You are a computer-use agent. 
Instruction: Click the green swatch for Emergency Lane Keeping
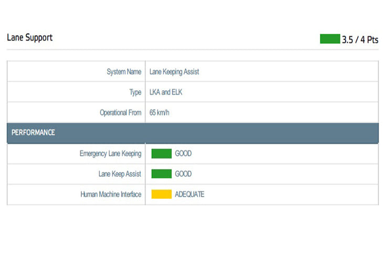pos(162,153)
